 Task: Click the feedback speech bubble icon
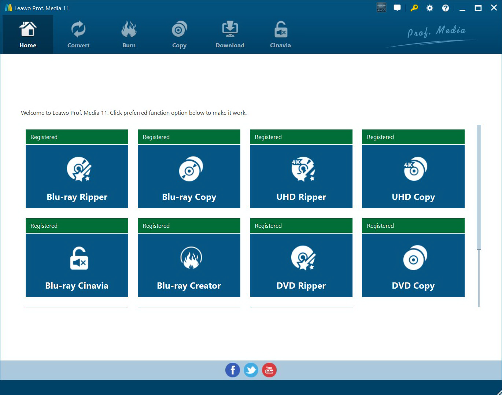coord(397,8)
